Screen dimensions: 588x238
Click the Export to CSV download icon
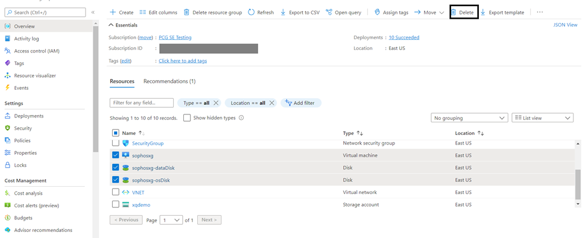pyautogui.click(x=283, y=13)
